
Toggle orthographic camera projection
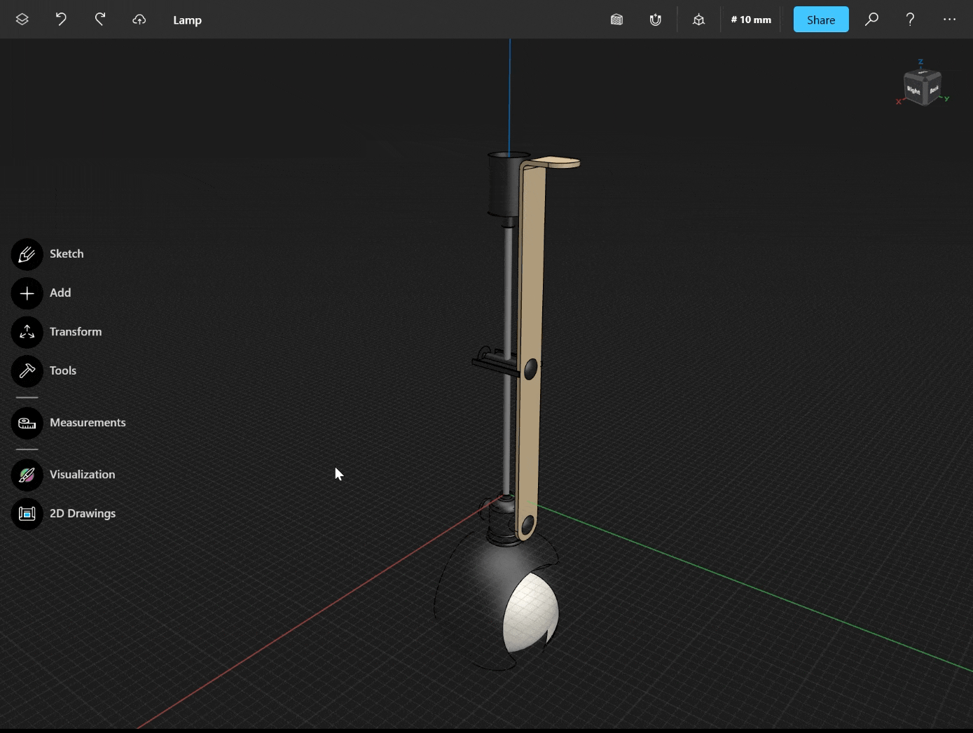698,20
